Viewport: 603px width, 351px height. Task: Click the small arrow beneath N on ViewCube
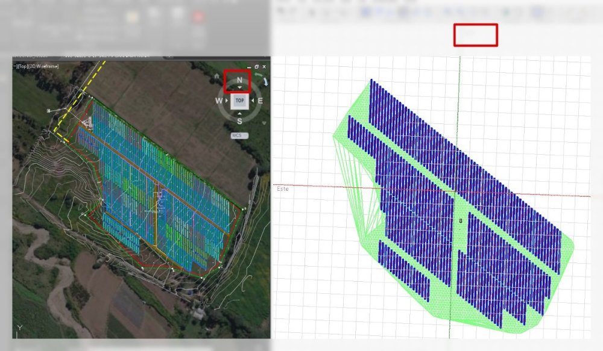(239, 89)
